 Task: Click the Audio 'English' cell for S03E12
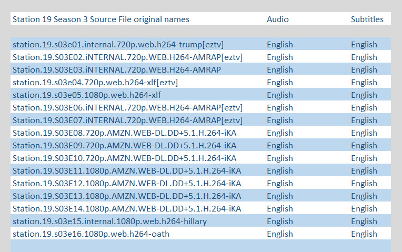(x=280, y=183)
